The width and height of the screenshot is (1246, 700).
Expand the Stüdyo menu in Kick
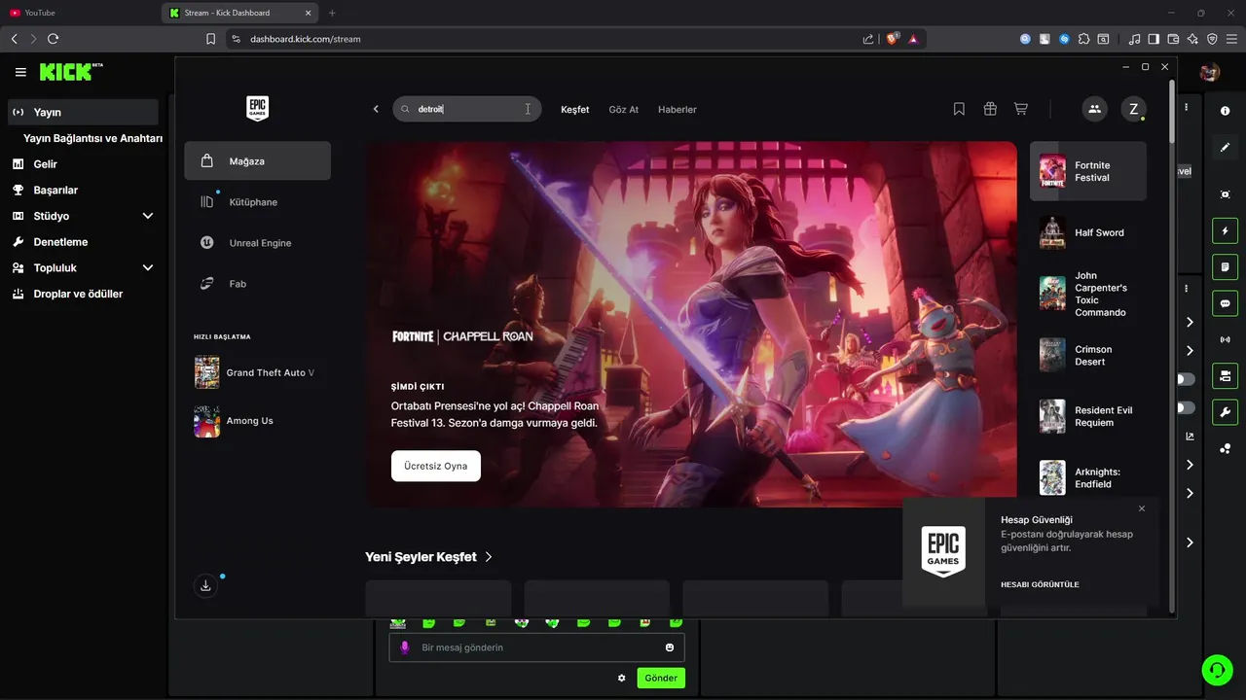148,216
